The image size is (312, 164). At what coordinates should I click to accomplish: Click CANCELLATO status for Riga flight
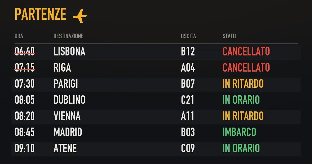246,68
